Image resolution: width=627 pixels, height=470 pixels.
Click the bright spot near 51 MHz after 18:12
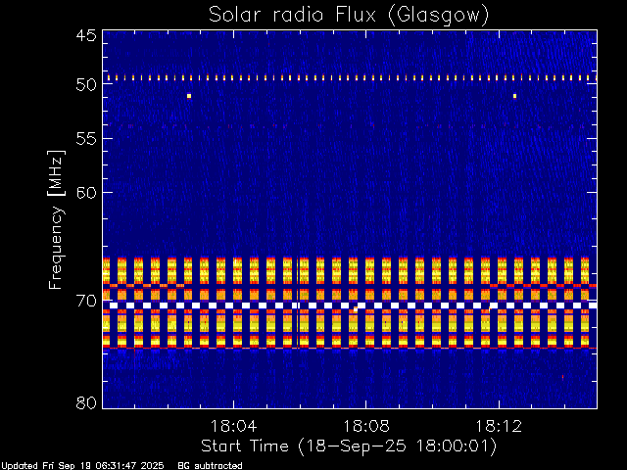[514, 96]
